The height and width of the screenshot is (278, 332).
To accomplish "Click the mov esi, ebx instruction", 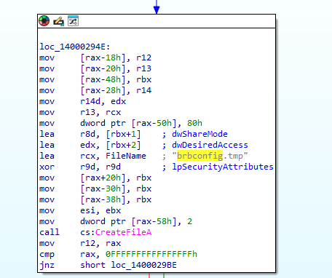I will click(80, 210).
